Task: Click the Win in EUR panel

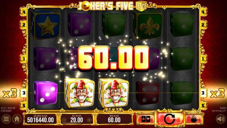Action: 114,119
